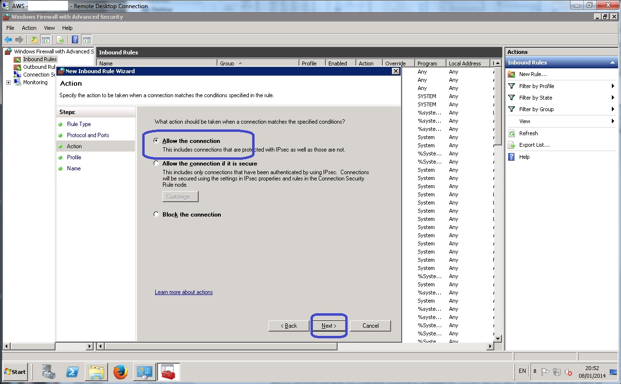Collapse the Inbound Rules actions section
The image size is (621, 384).
pos(613,63)
